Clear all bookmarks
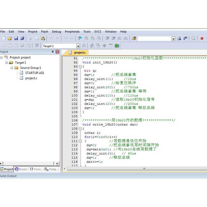The height and width of the screenshot is (207, 207). pos(99,38)
